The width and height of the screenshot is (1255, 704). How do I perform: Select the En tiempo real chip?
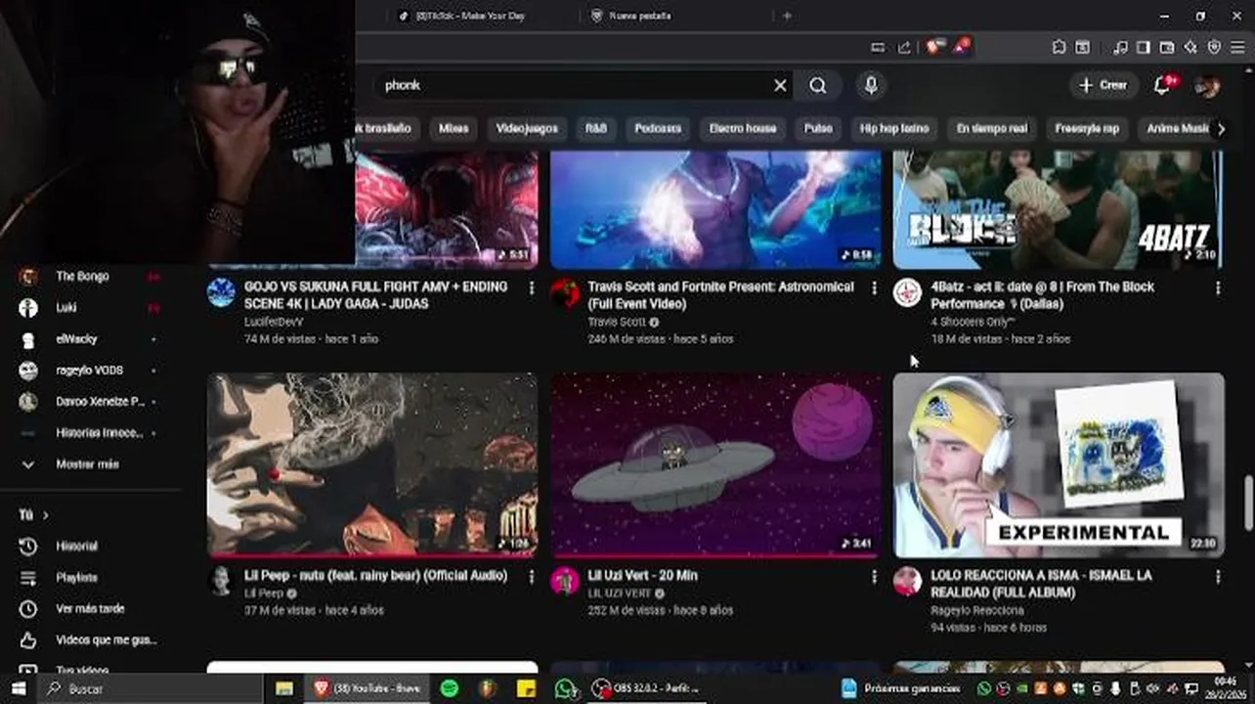pos(992,128)
